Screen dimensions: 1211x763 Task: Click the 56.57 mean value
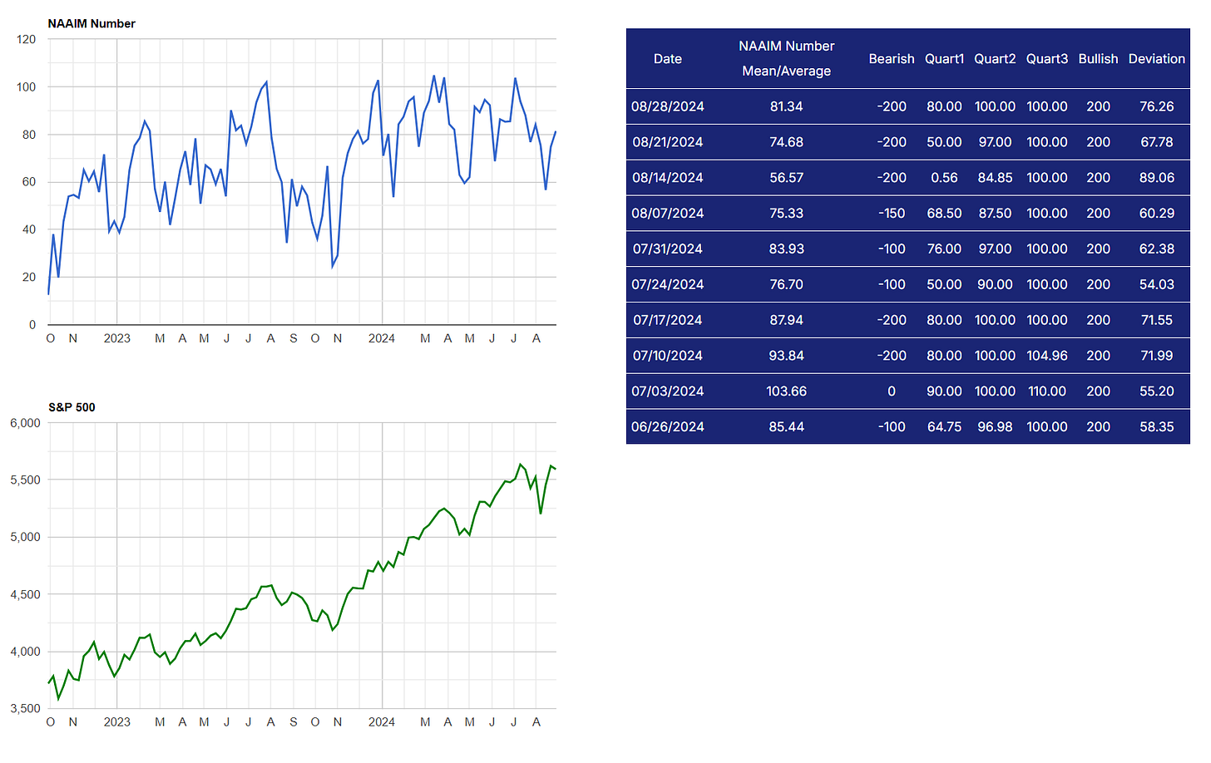click(786, 178)
